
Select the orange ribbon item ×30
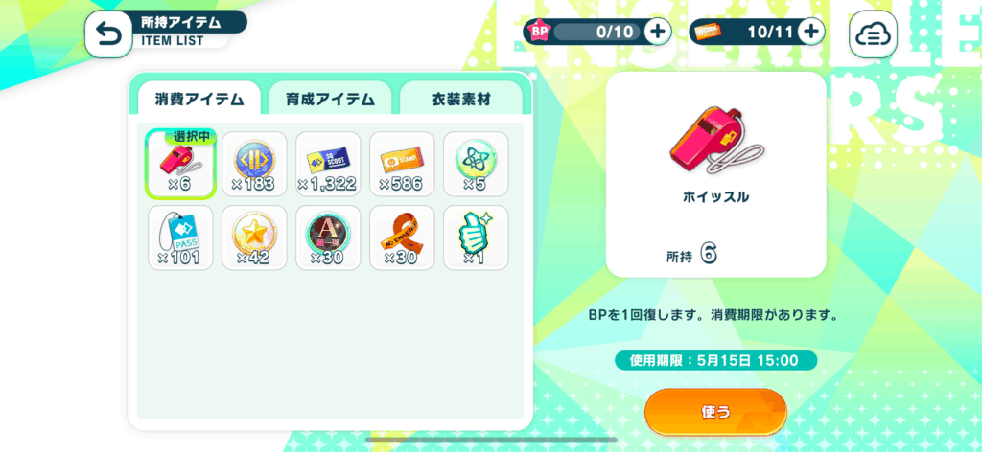point(402,237)
